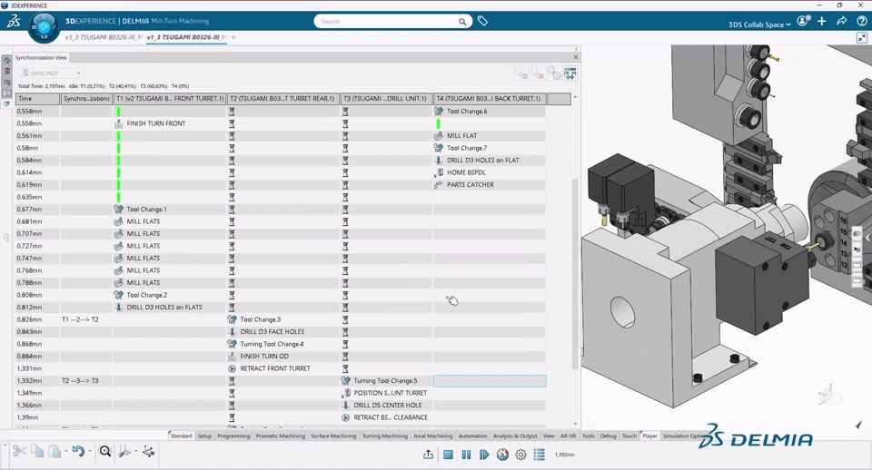
Task: Expand the left panel arrow handle
Action: [6, 238]
